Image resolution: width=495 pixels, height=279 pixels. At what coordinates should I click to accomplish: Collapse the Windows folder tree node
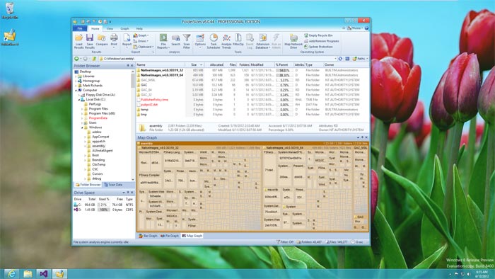(x=82, y=127)
